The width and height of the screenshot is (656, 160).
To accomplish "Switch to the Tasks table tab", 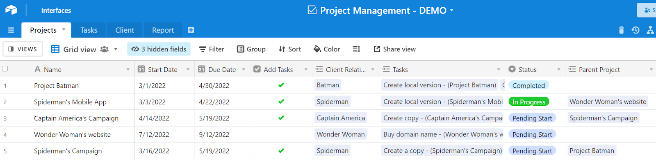I will (89, 30).
